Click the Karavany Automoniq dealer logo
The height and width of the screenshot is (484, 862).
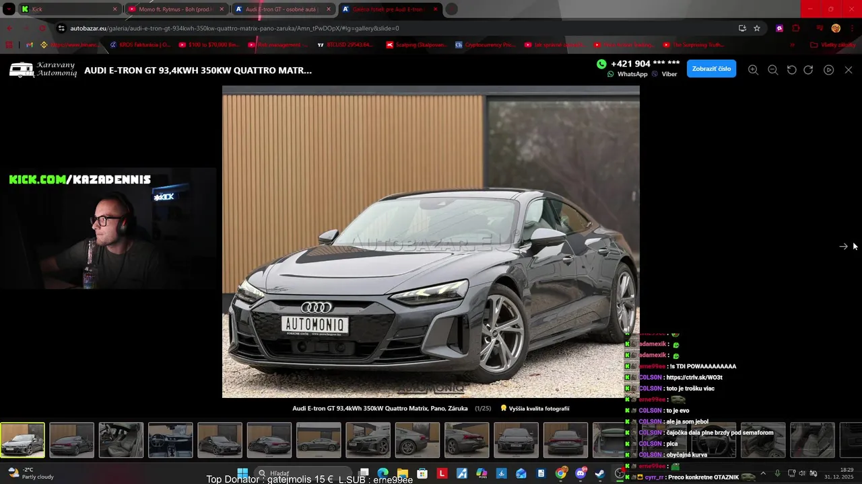point(43,70)
